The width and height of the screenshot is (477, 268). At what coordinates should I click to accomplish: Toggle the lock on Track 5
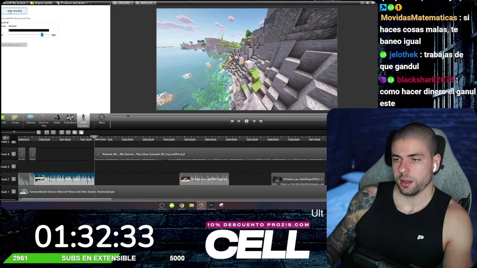tap(14, 142)
